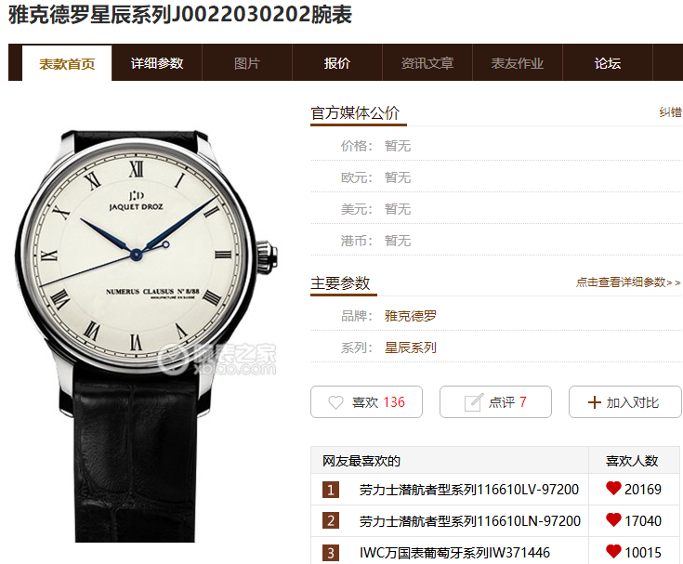Switch to the 图片 tab
This screenshot has width=683, height=564.
click(247, 63)
